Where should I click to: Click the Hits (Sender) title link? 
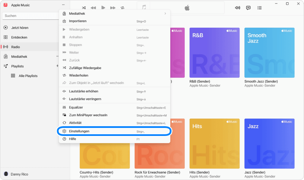click(199, 172)
